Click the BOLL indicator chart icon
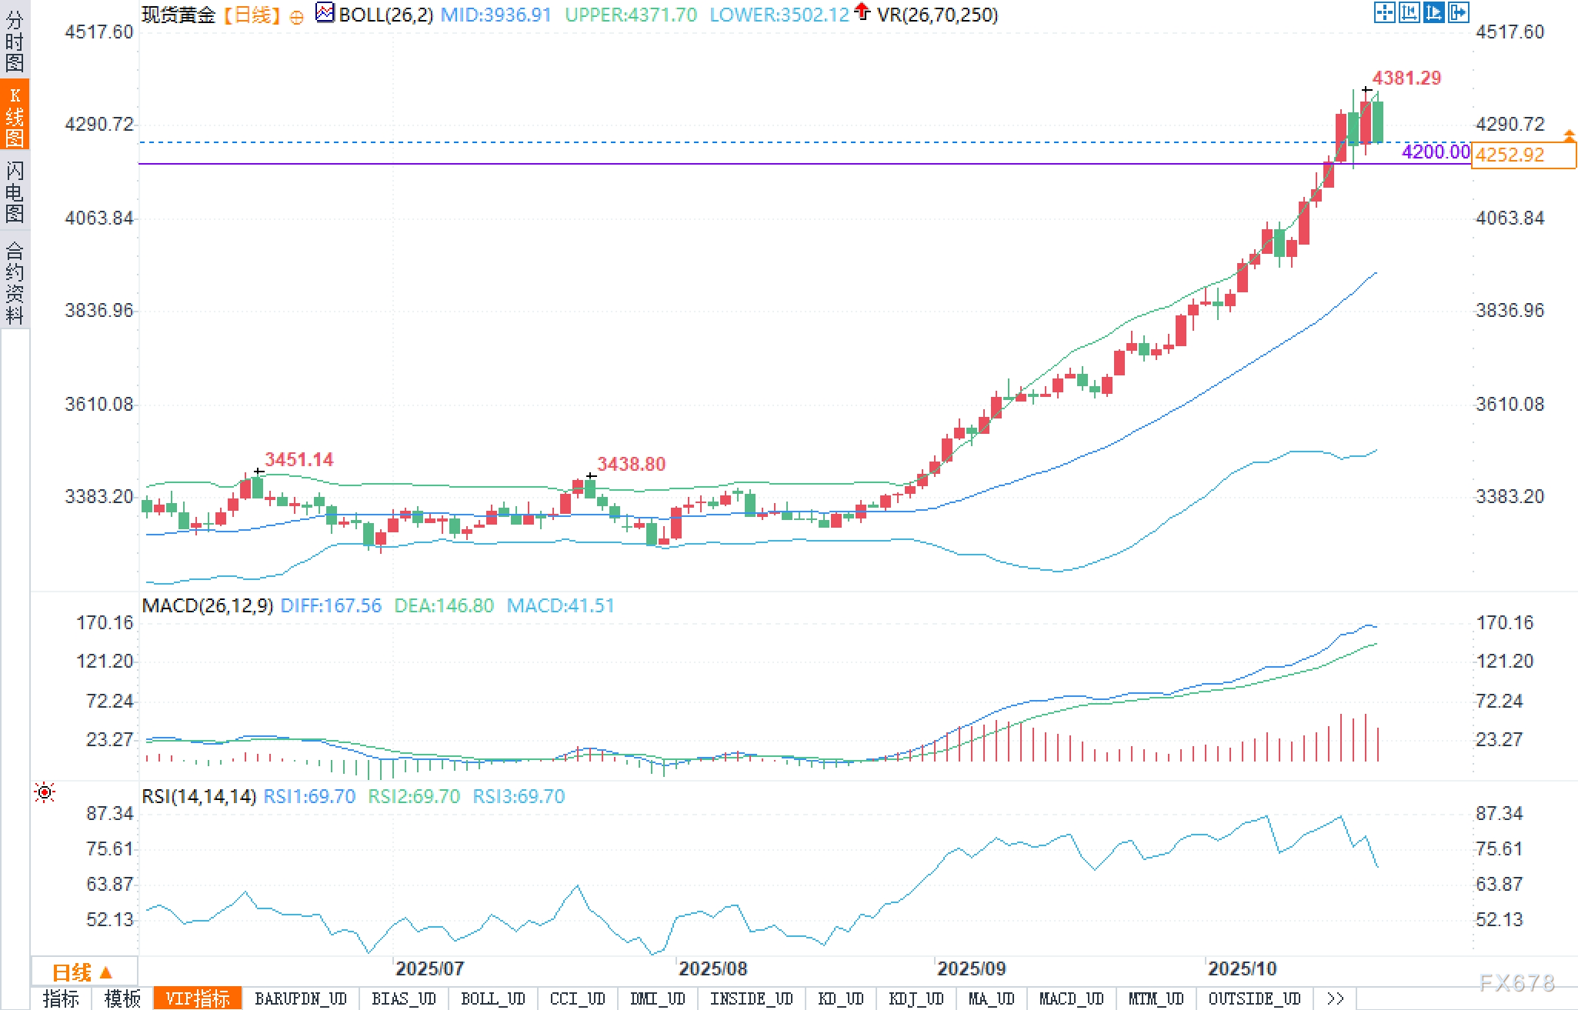The height and width of the screenshot is (1010, 1578). click(x=325, y=13)
